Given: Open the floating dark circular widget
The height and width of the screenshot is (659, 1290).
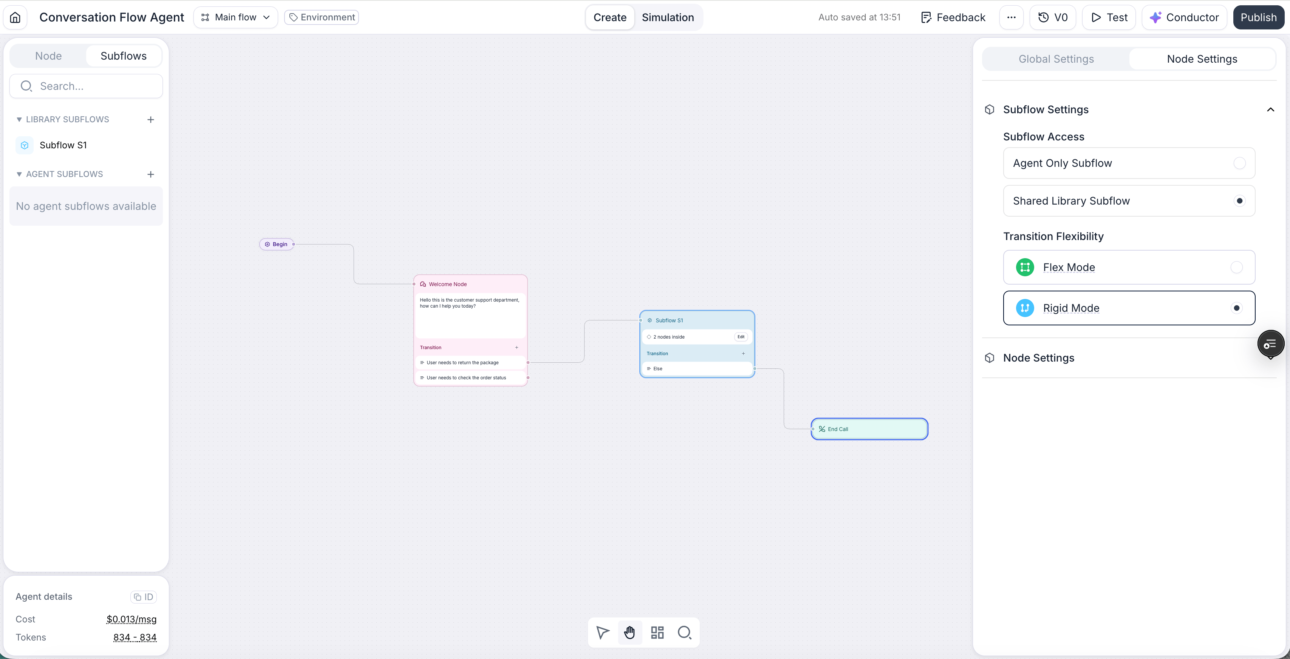Looking at the screenshot, I should tap(1270, 344).
